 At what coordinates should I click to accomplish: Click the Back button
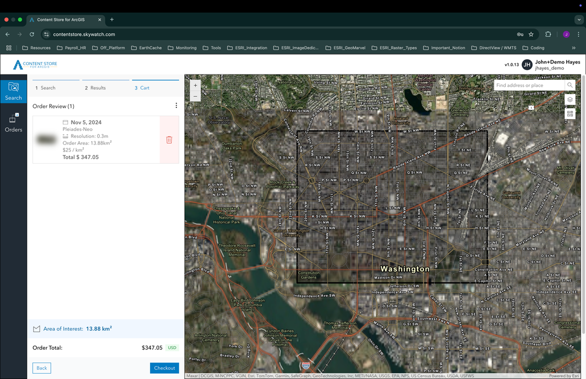(41, 368)
